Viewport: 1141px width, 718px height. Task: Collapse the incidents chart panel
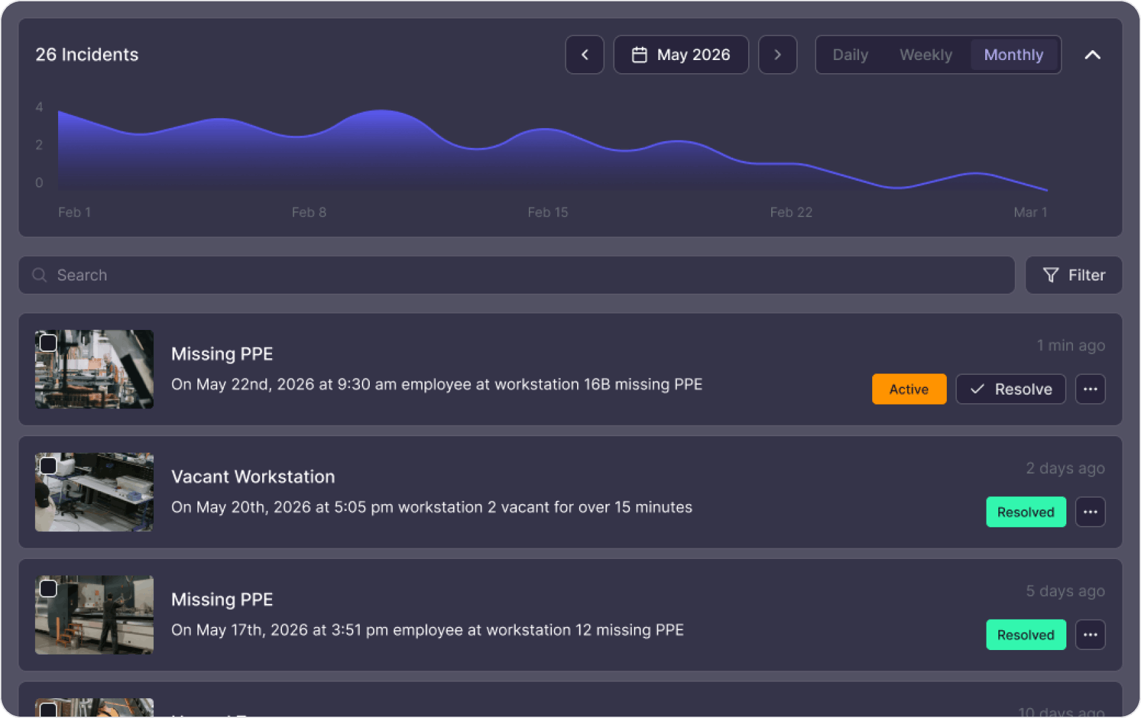pyautogui.click(x=1092, y=55)
